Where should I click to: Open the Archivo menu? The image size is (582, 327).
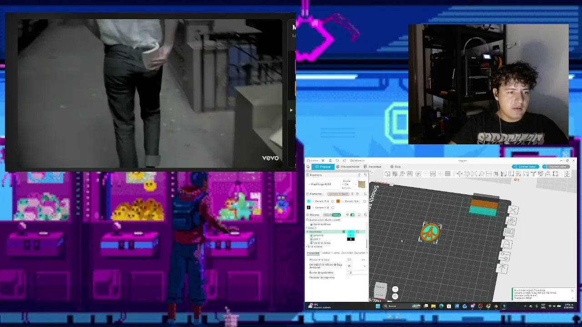313,160
